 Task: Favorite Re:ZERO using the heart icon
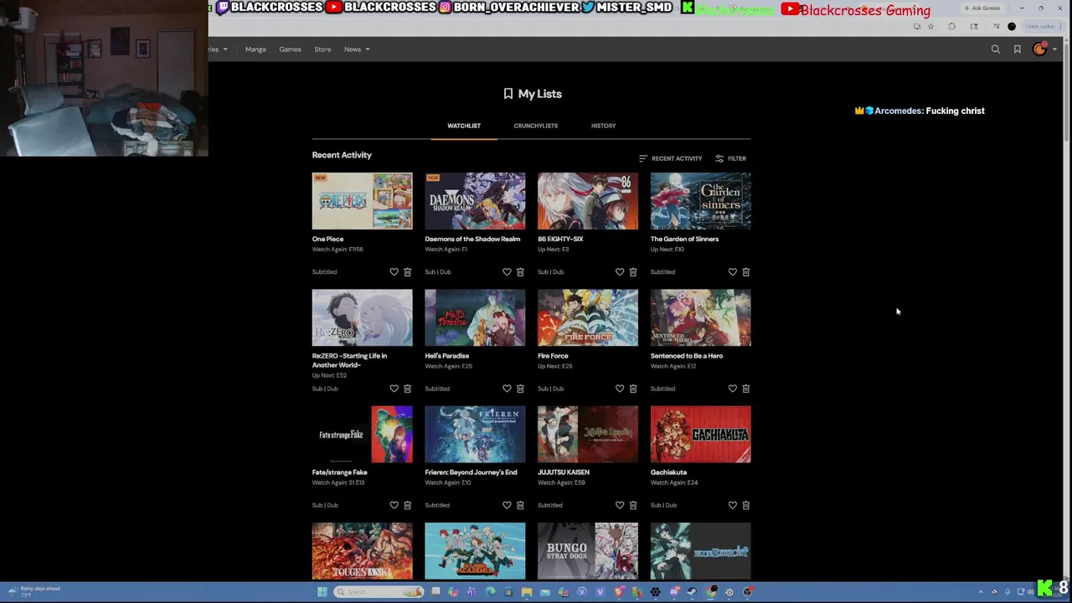click(394, 389)
